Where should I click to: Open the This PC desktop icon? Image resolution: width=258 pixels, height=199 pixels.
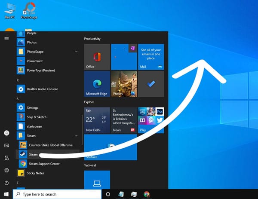(x=10, y=11)
